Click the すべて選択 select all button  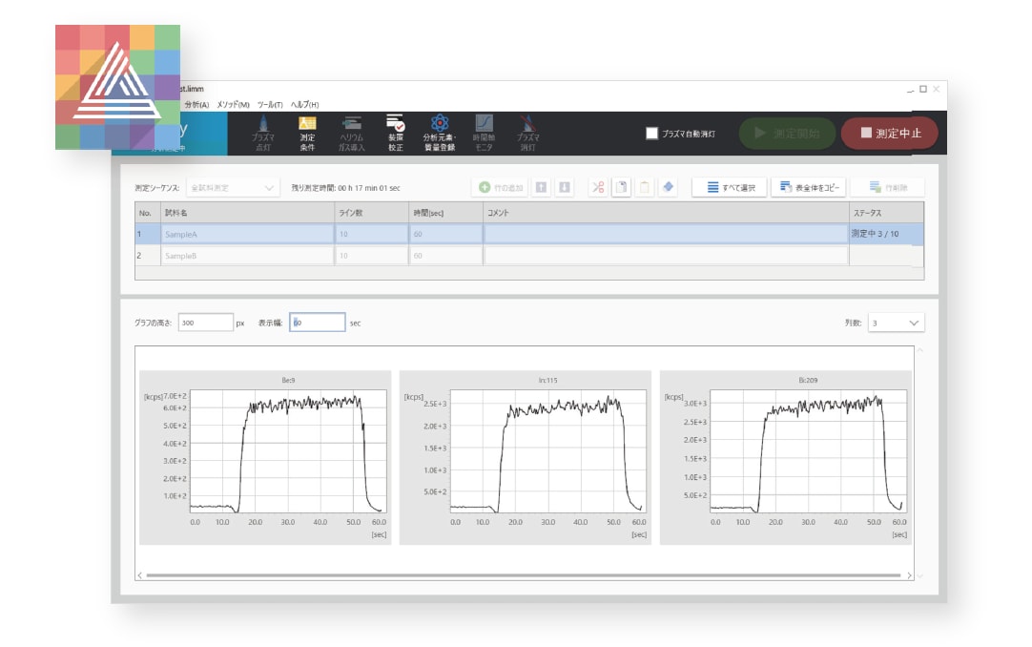tap(730, 188)
